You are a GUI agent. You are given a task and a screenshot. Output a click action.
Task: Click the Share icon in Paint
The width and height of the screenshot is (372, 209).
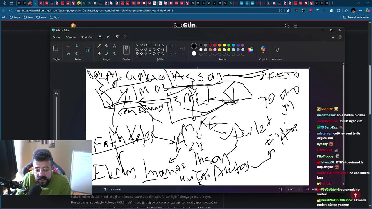pyautogui.click(x=109, y=37)
